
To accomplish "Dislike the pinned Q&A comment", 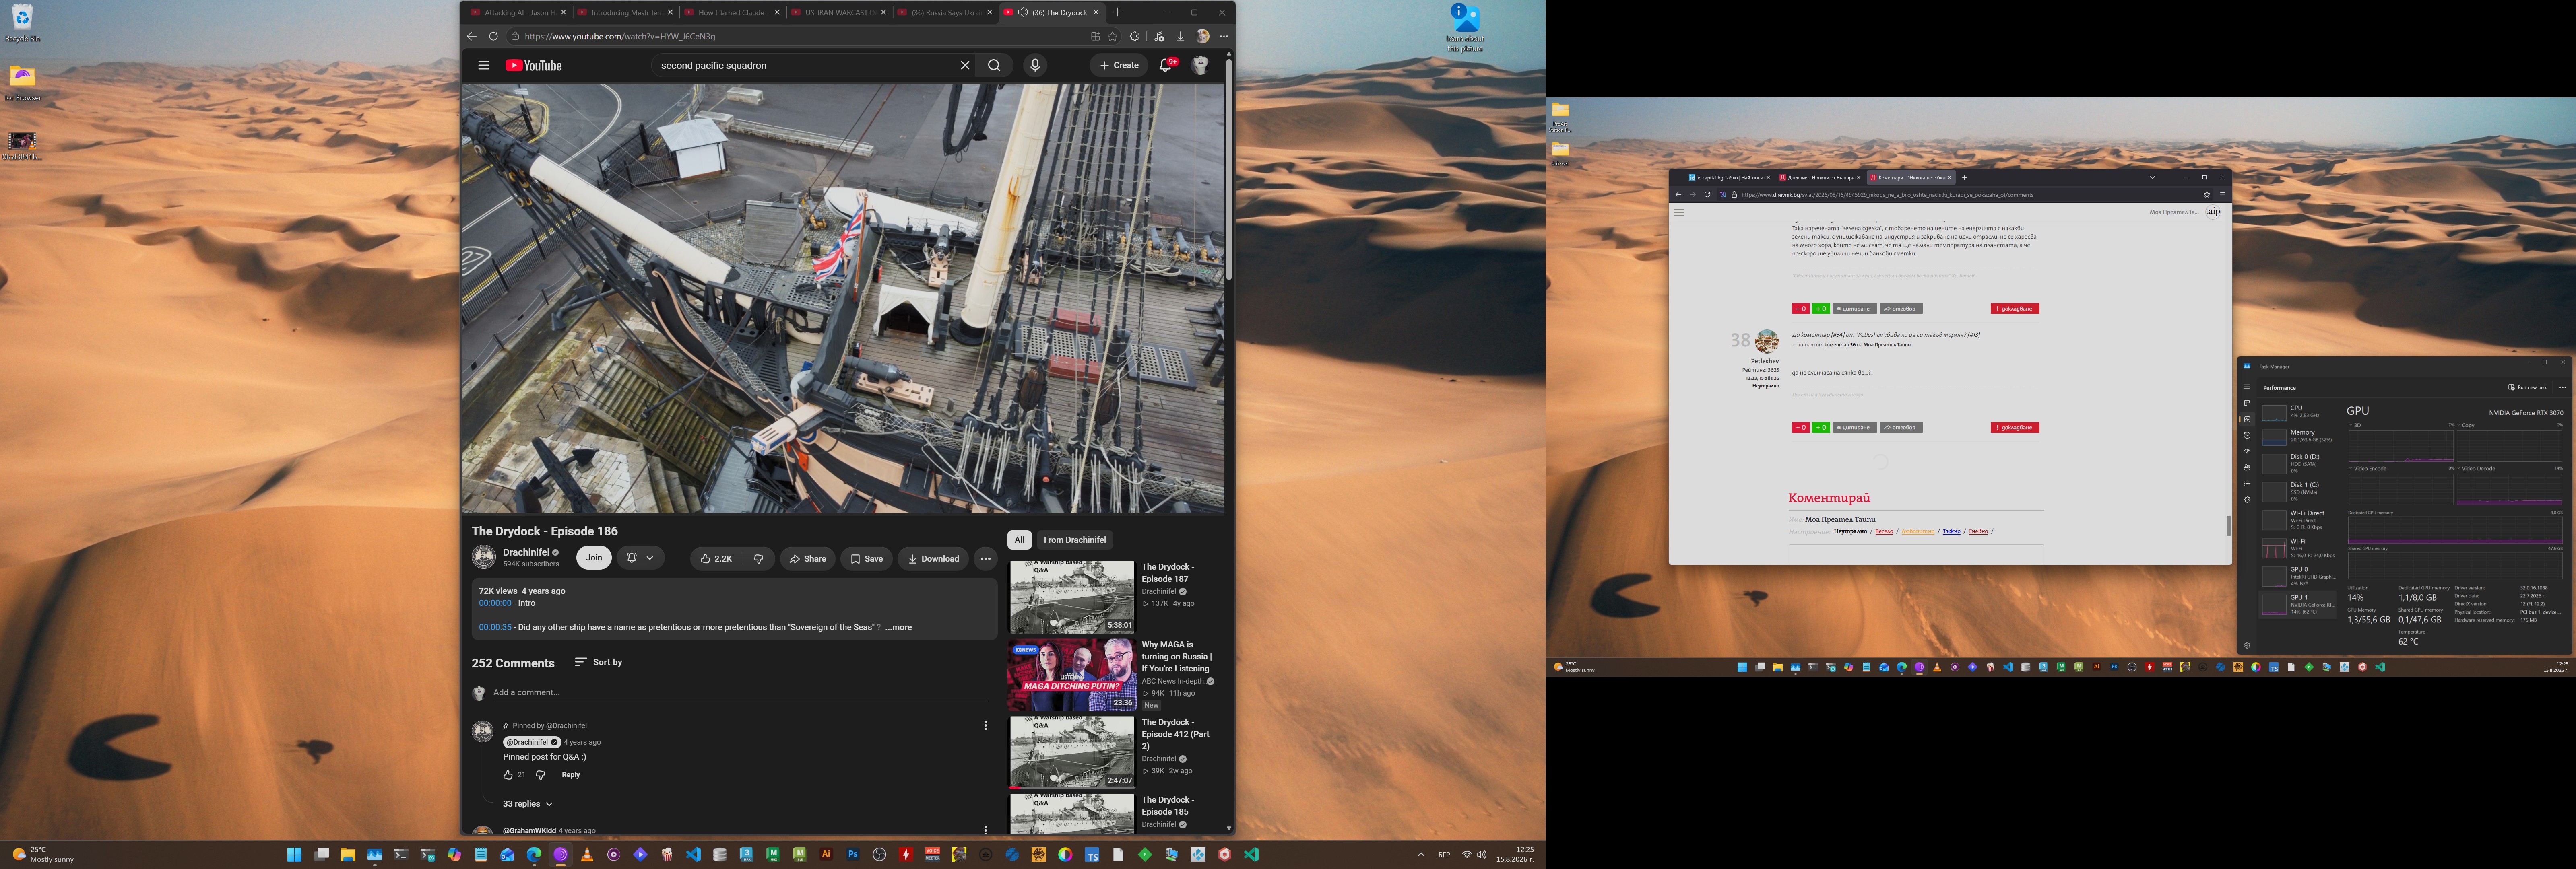I will click(x=541, y=775).
